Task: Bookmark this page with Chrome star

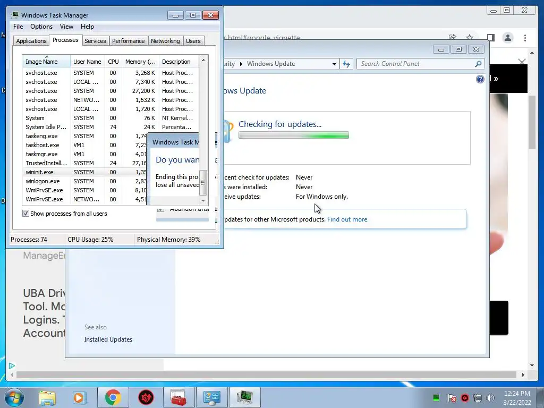Action: (470, 38)
